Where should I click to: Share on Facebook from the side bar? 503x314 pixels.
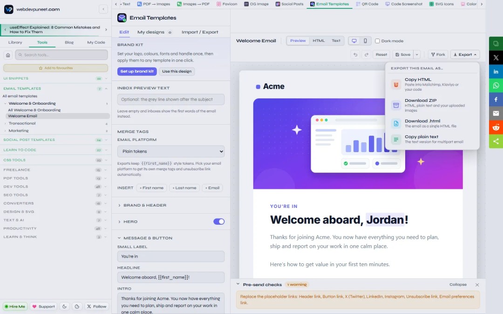coord(496,100)
